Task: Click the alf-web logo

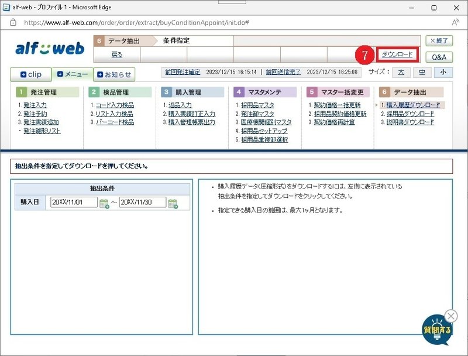Action: (x=49, y=46)
